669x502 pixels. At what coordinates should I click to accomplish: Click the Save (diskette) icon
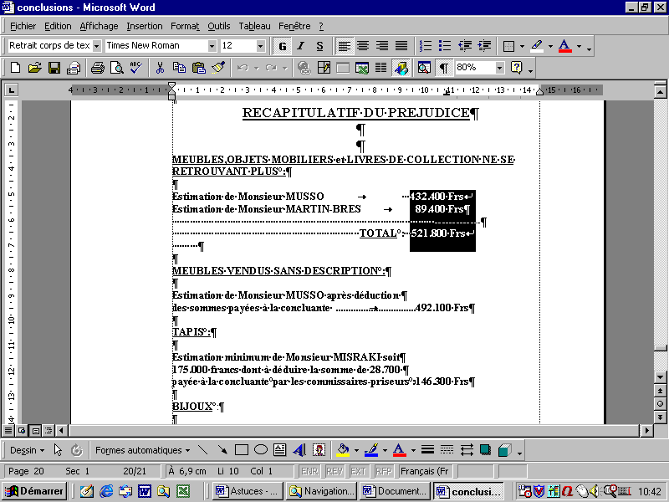(54, 68)
